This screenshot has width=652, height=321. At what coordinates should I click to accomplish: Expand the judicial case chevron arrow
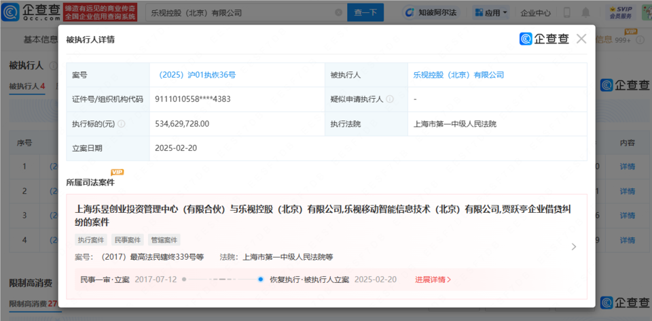point(574,246)
